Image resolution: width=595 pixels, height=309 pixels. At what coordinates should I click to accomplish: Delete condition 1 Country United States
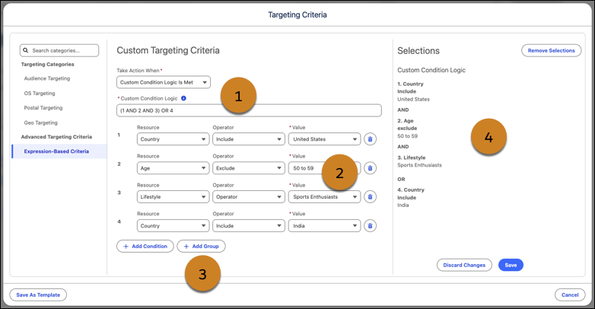click(370, 139)
